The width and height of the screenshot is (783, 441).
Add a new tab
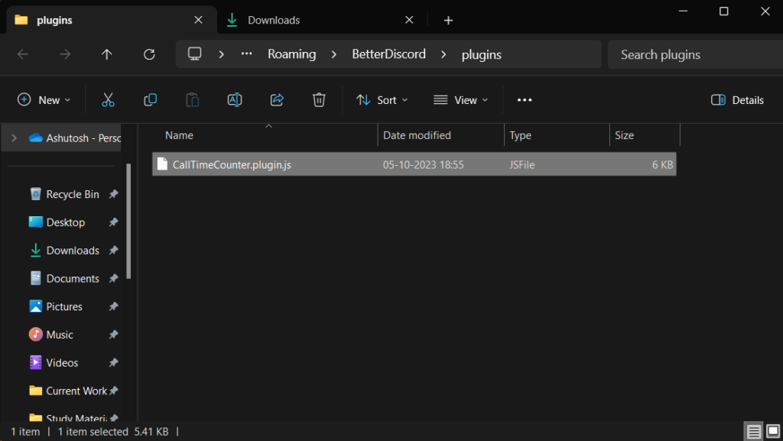click(x=448, y=20)
